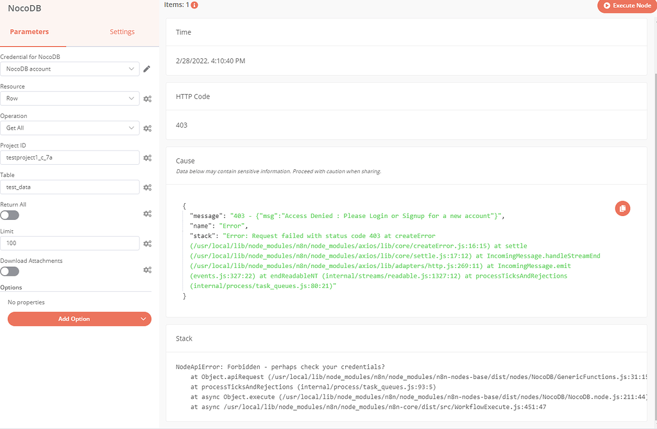Open gear options for Download Attachments
The width and height of the screenshot is (657, 429).
pyautogui.click(x=147, y=271)
